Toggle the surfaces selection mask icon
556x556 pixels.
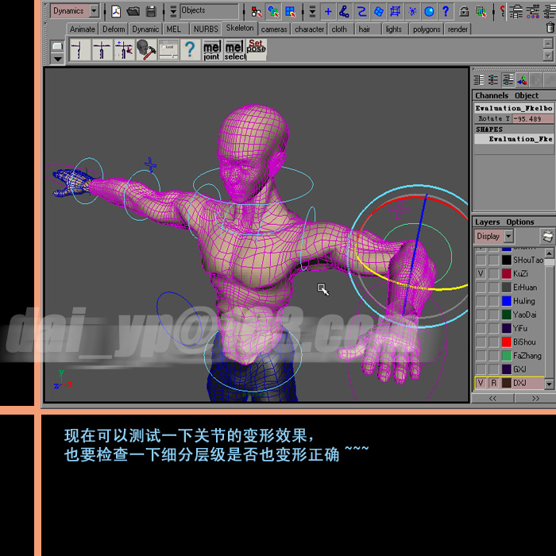click(378, 11)
